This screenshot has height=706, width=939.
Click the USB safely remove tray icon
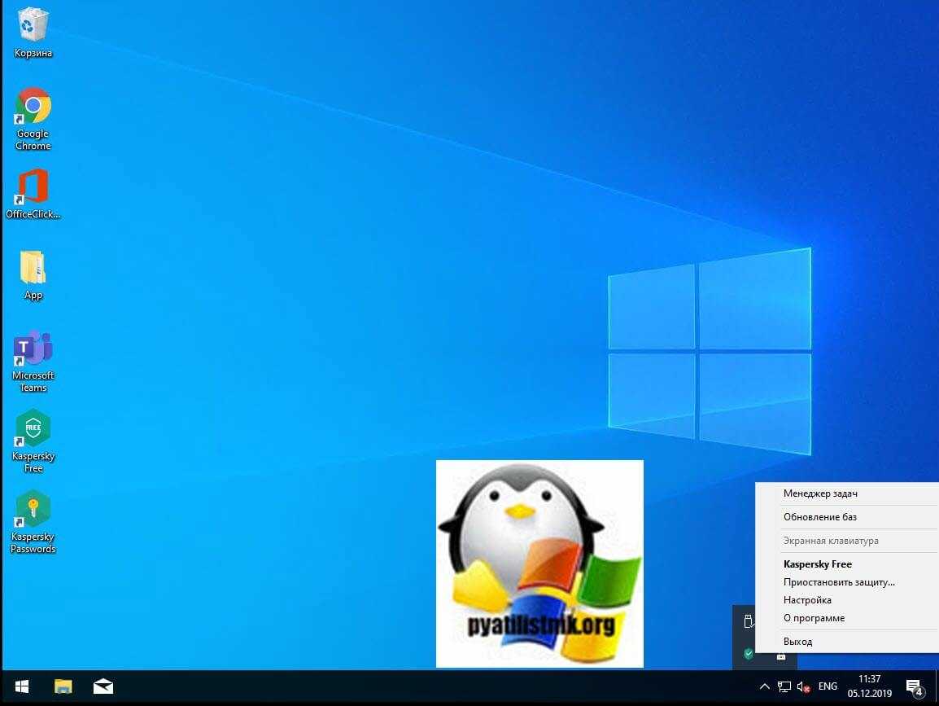[748, 622]
